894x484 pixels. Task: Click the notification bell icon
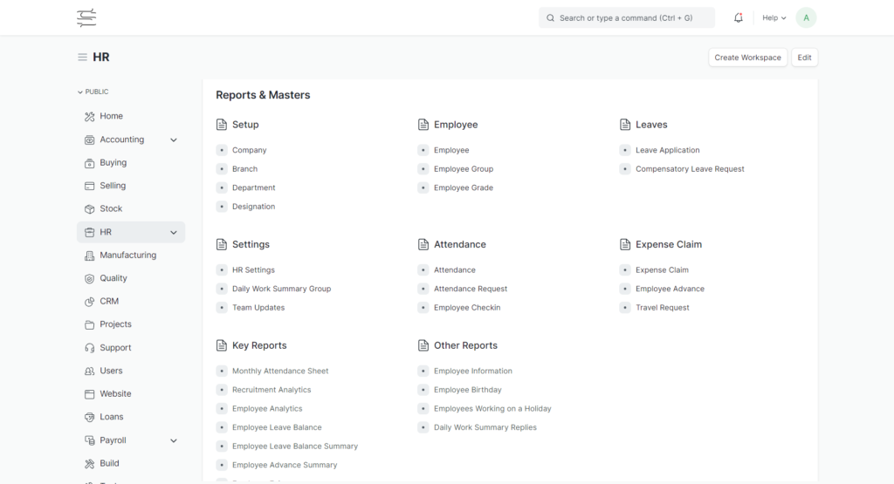[739, 17]
